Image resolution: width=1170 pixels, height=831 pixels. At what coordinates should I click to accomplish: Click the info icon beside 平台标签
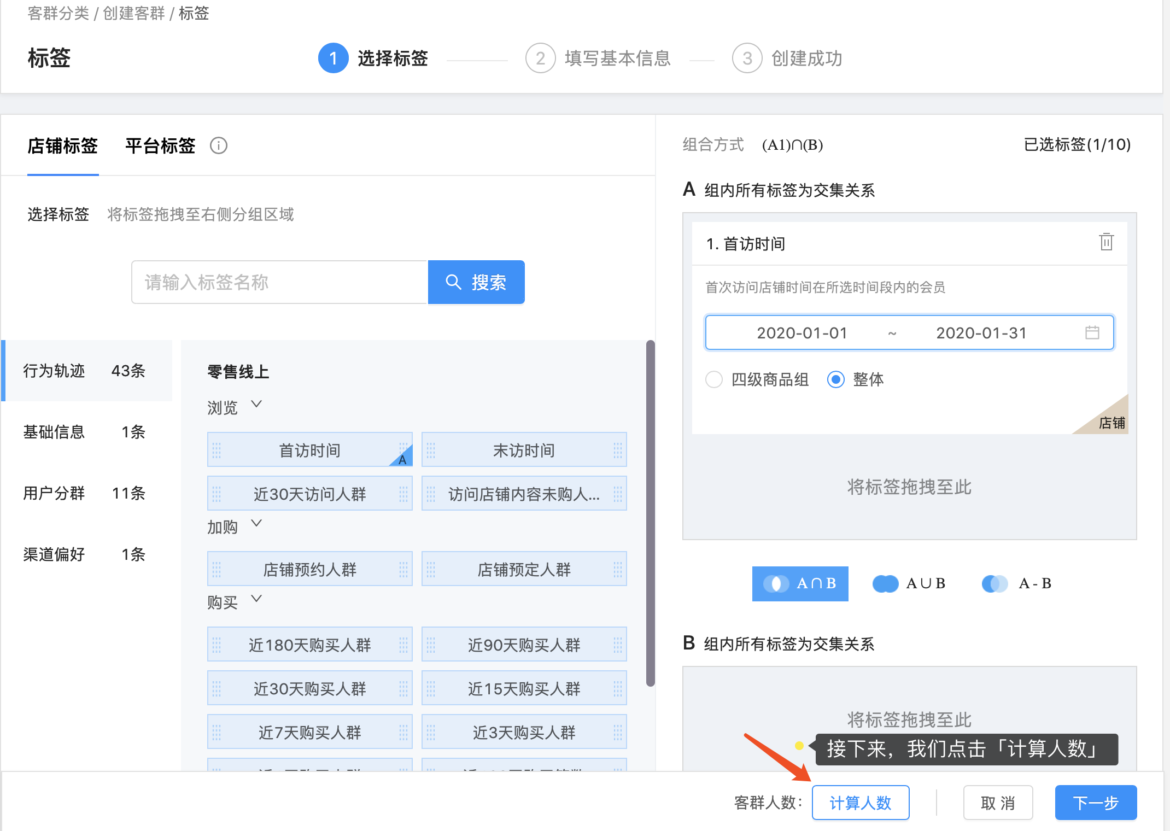tap(219, 145)
